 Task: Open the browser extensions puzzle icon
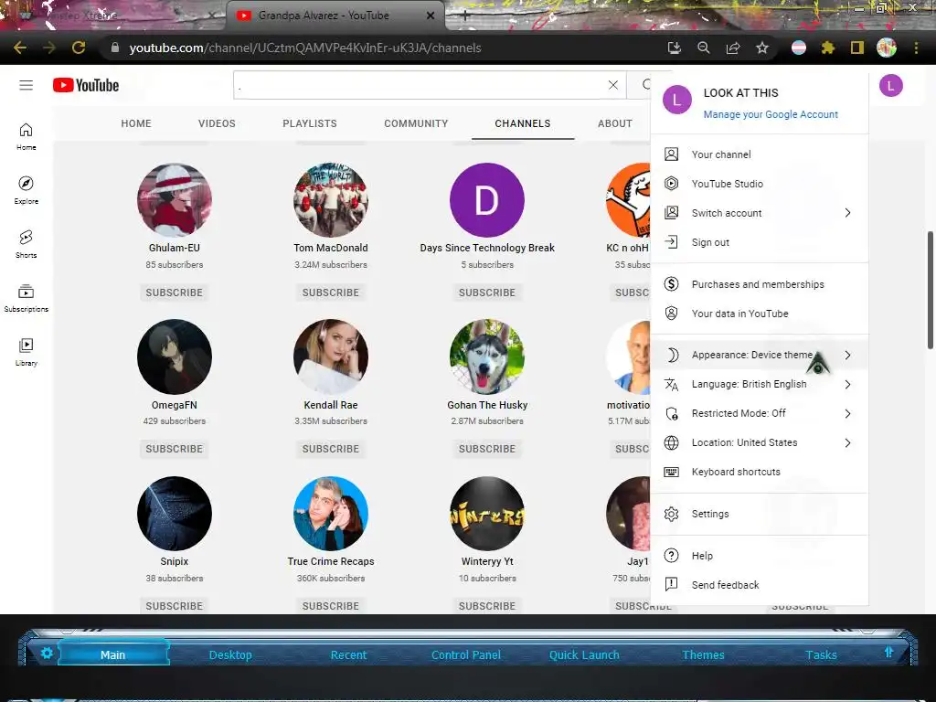point(828,48)
